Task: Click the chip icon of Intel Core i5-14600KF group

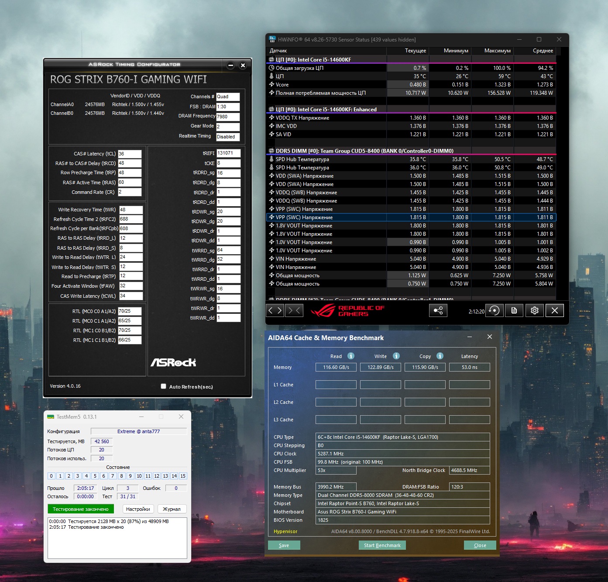Action: point(271,59)
